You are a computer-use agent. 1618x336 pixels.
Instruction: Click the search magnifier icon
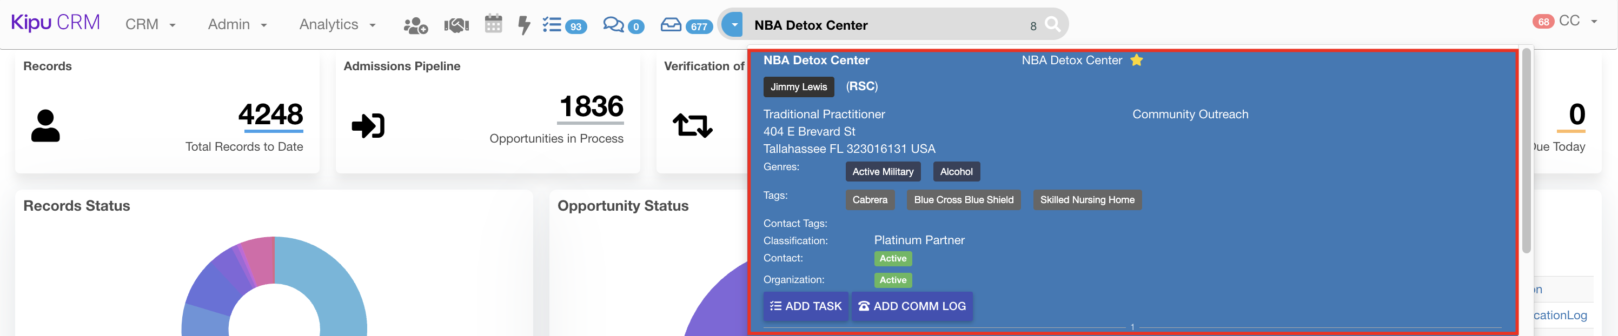pyautogui.click(x=1053, y=25)
